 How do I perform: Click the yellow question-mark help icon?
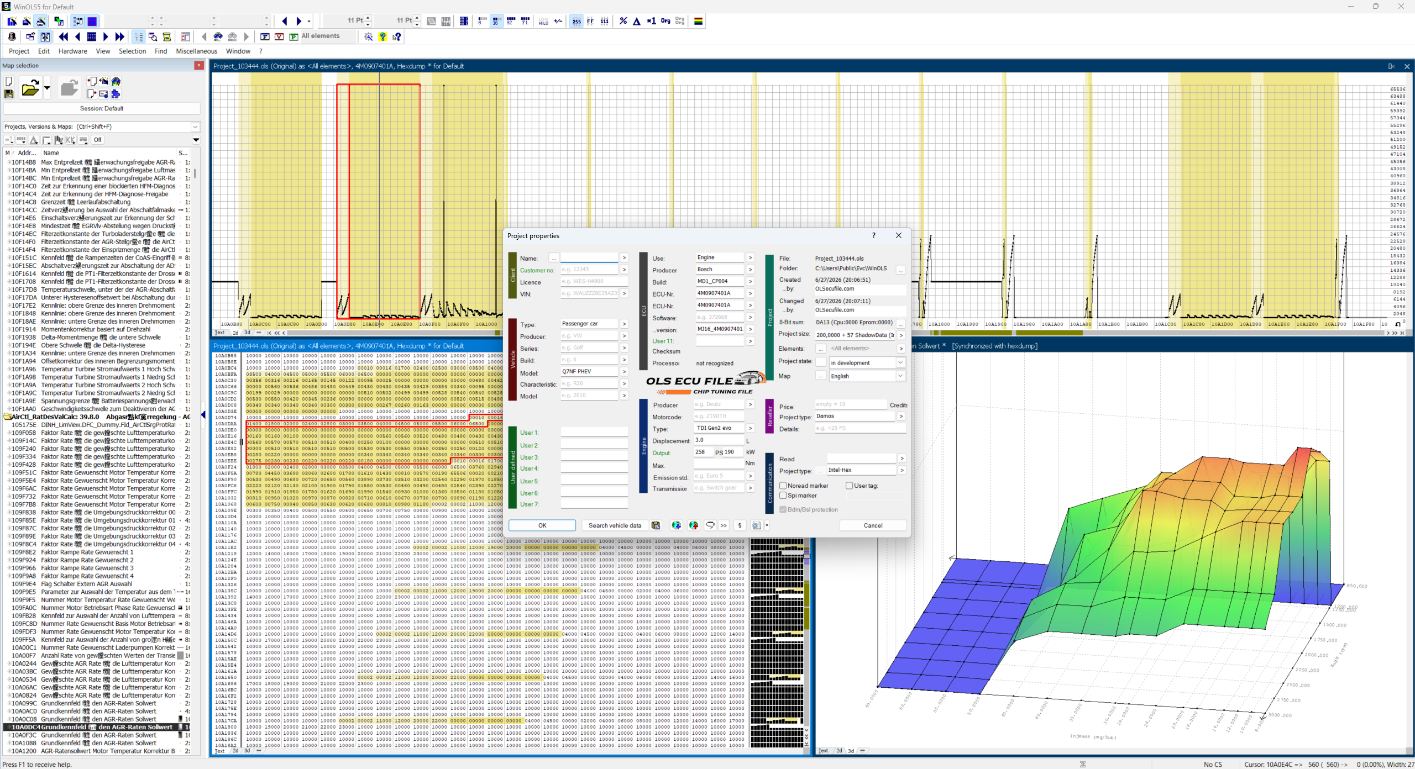[382, 37]
